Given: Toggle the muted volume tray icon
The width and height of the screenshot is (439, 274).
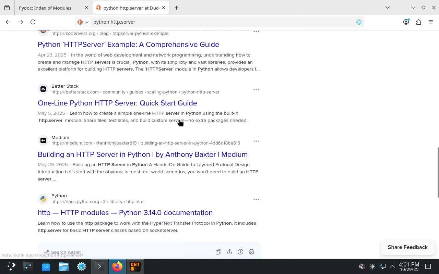Looking at the screenshot, I should click(x=362, y=266).
